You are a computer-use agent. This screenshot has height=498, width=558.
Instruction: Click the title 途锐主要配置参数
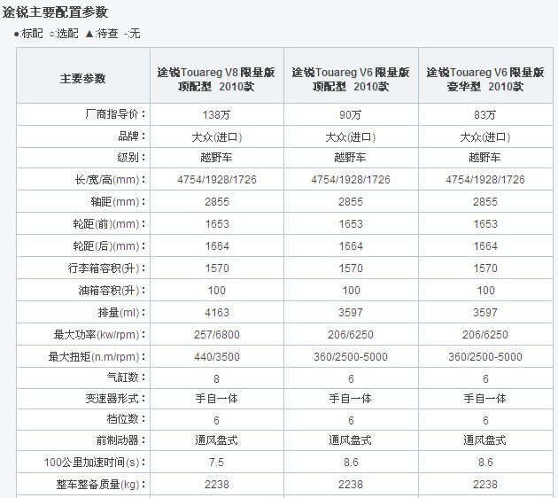point(55,12)
